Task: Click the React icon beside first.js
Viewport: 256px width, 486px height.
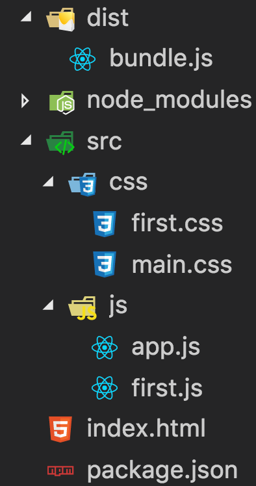Action: (x=105, y=387)
